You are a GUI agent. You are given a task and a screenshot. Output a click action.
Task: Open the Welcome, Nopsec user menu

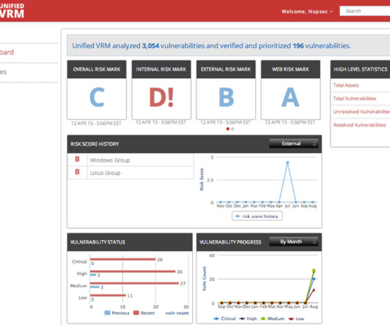click(x=307, y=12)
